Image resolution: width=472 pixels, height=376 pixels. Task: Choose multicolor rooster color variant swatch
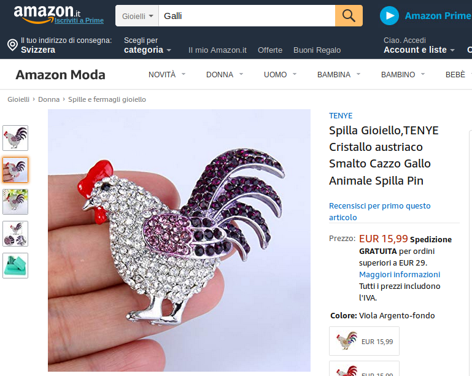(364, 341)
